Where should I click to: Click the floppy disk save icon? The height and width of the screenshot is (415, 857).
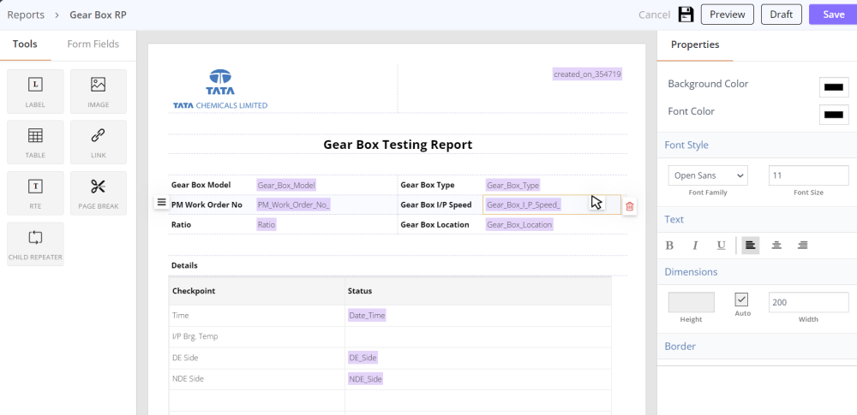[x=686, y=15]
